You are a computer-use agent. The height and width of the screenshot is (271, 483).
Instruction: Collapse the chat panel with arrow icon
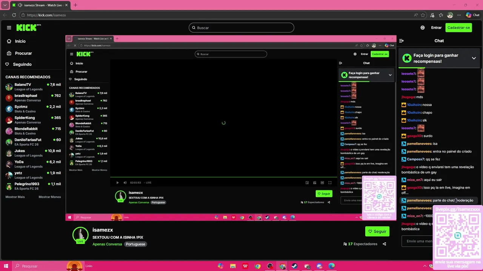(401, 41)
